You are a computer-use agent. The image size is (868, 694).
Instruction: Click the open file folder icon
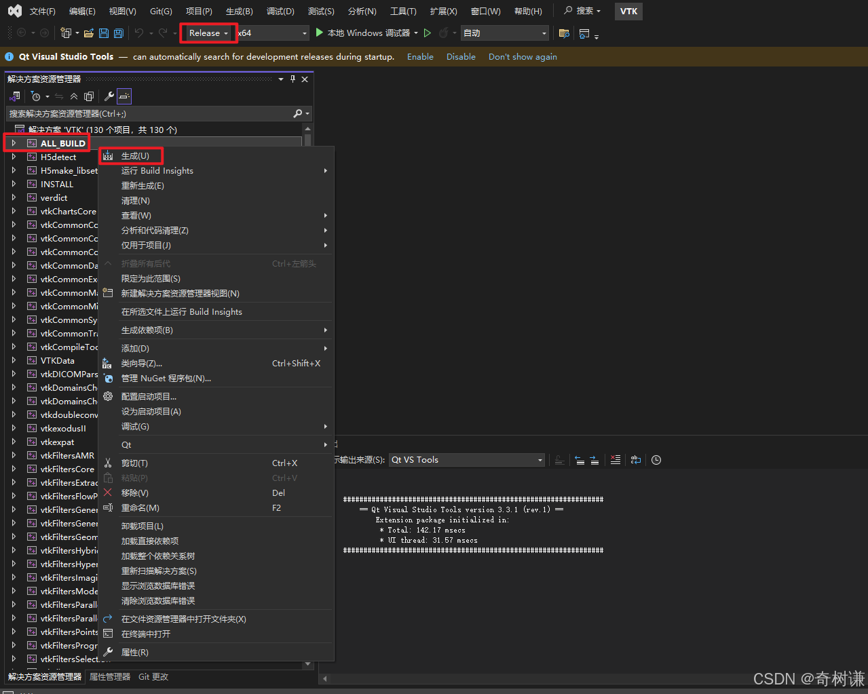[x=89, y=33]
